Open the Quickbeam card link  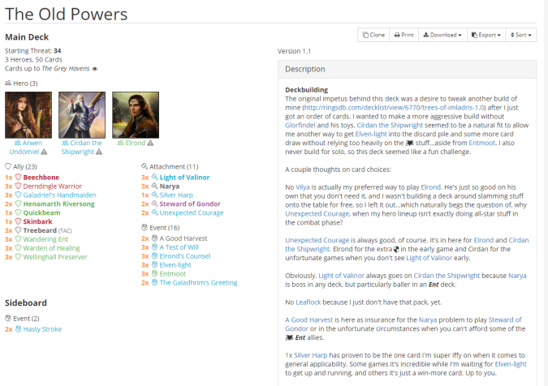pos(41,212)
